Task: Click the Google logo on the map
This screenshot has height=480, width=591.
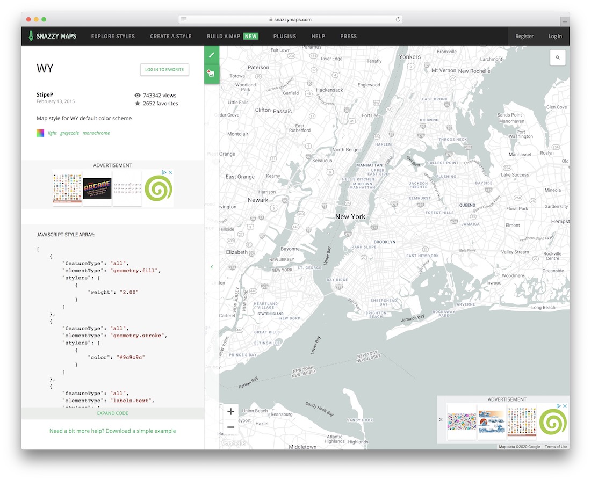Action: (233, 443)
